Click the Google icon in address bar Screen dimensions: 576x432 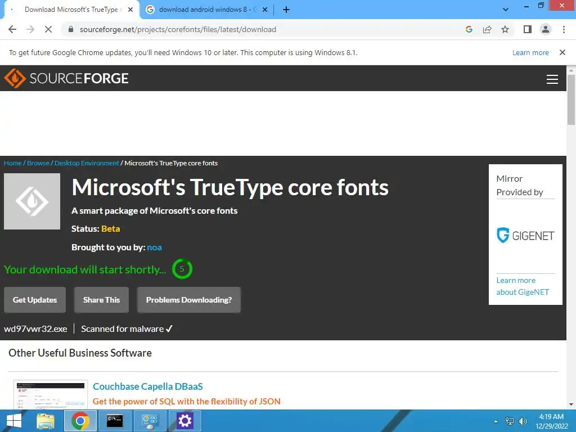[x=469, y=29]
